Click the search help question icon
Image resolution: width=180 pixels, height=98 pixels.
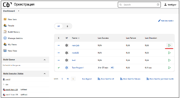click(x=158, y=5)
